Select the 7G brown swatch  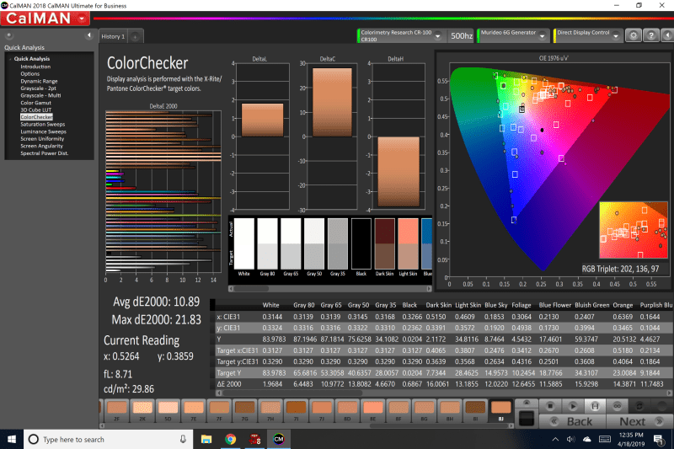244,411
